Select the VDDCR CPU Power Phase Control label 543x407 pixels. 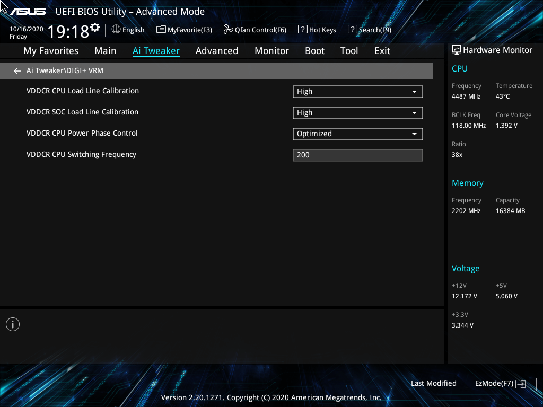(82, 133)
